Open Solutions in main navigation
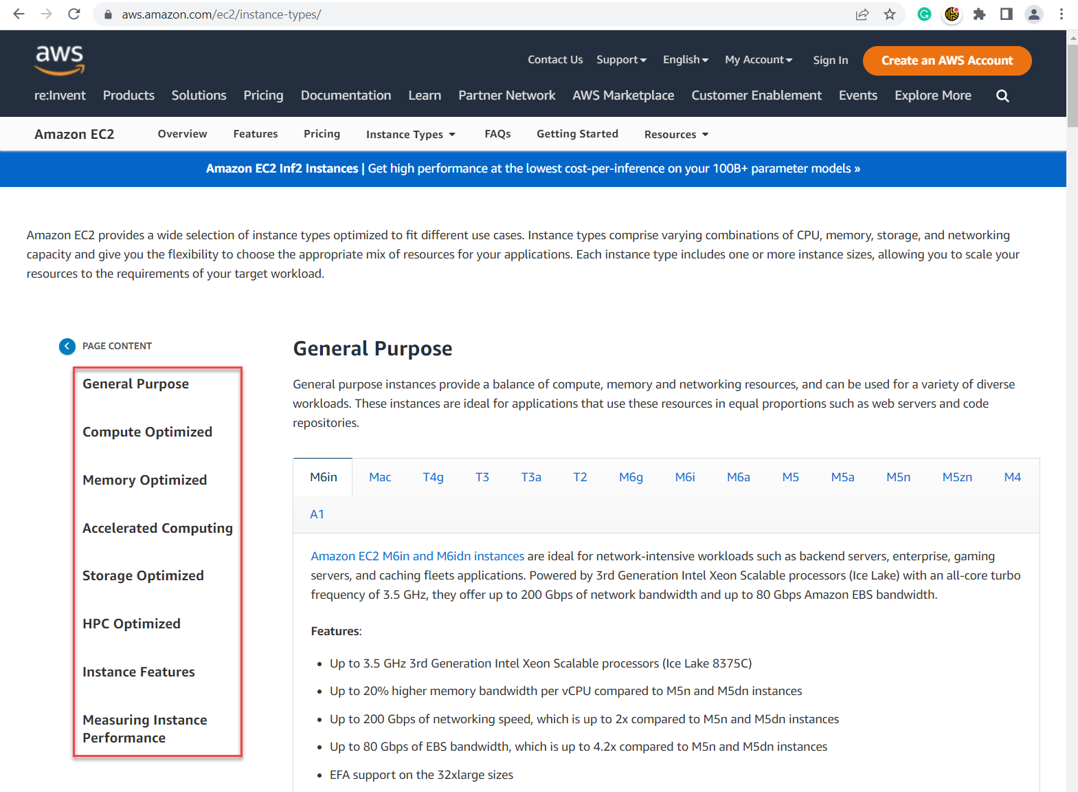 click(x=199, y=96)
